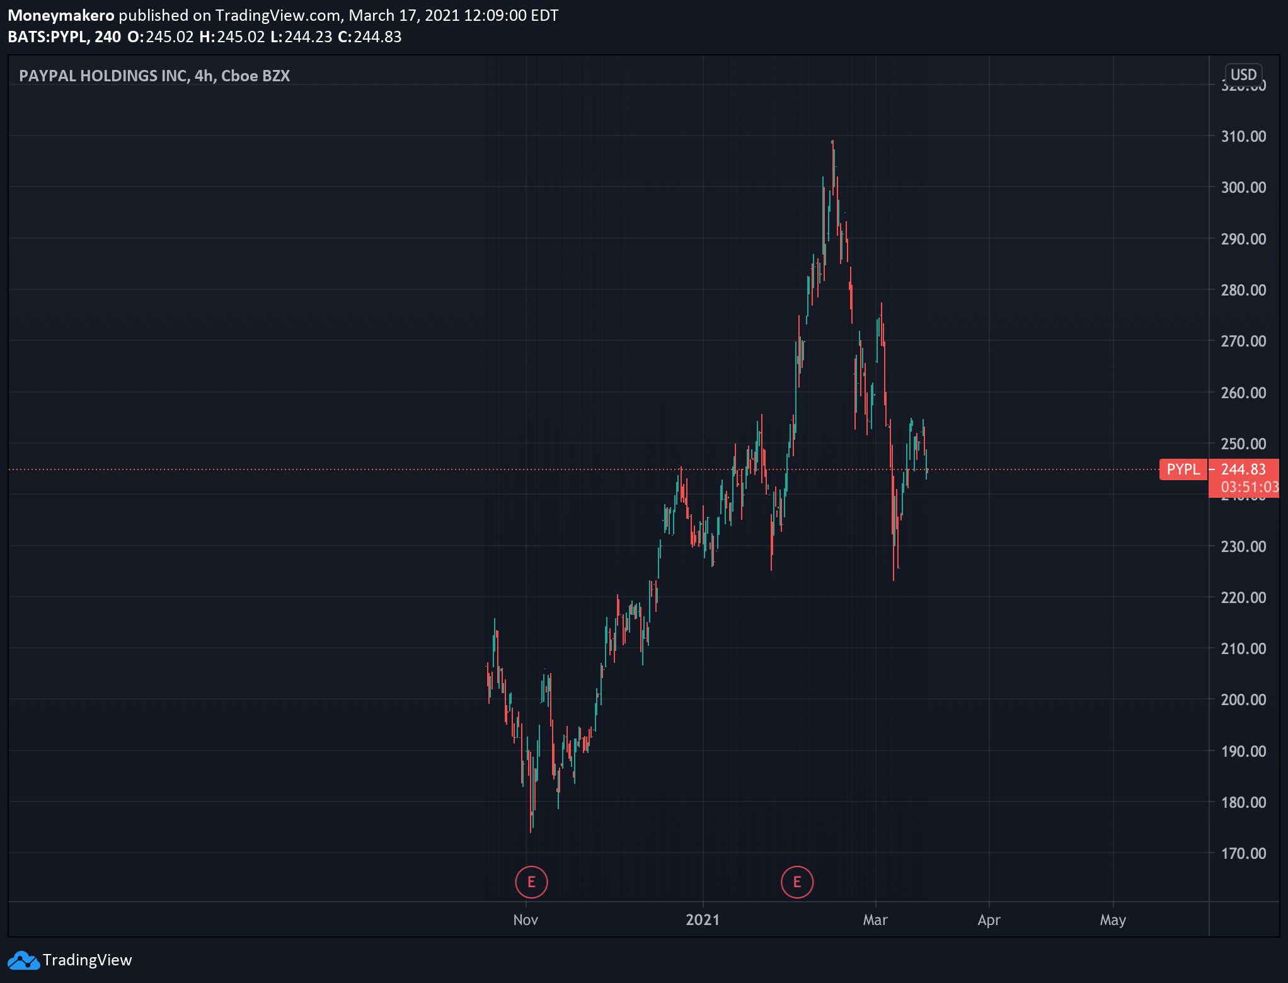Open the USD currency selector
The width and height of the screenshot is (1288, 983).
click(1243, 75)
